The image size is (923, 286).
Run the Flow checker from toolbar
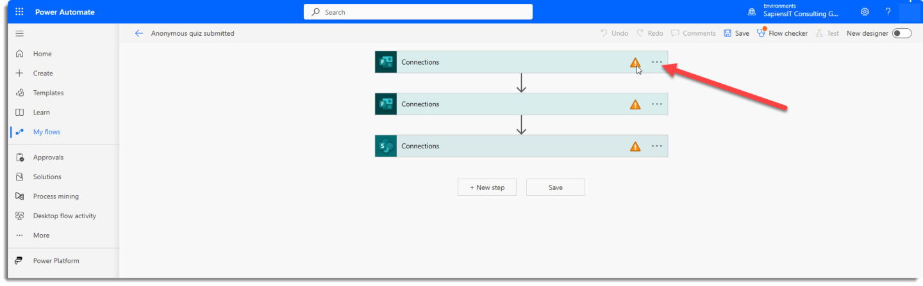point(782,33)
